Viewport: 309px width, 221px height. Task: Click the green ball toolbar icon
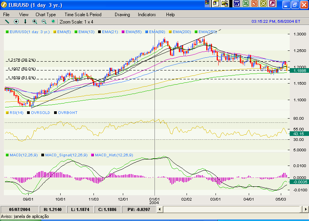(53, 22)
